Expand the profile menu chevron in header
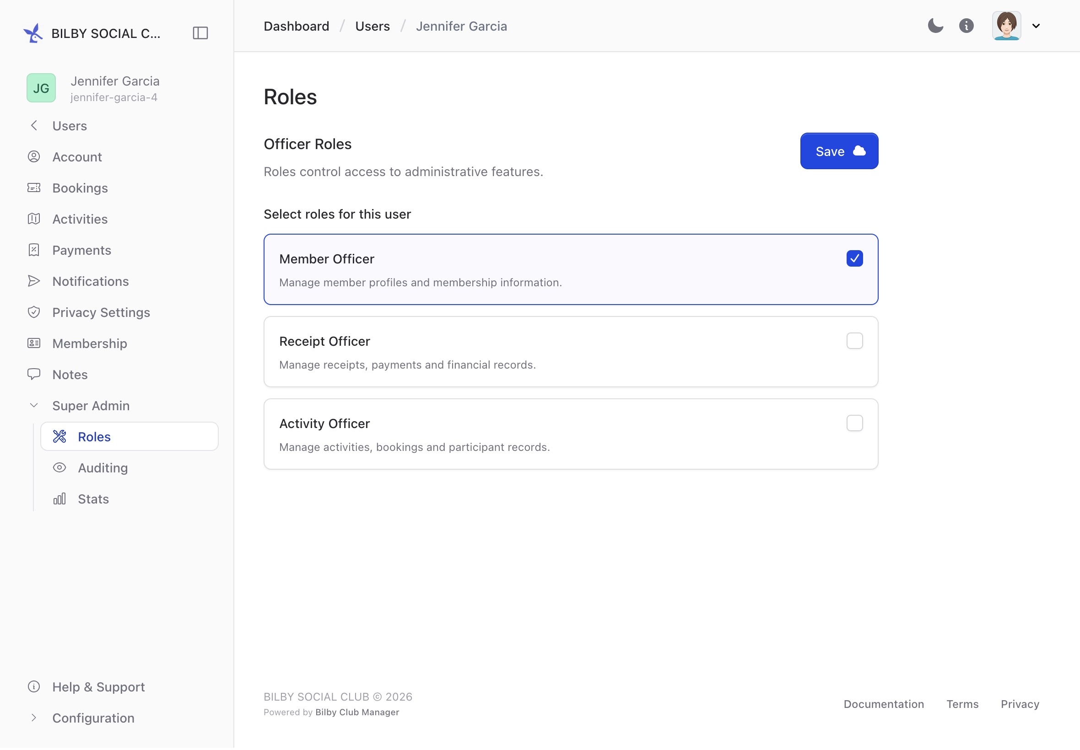This screenshot has height=750, width=1080. point(1036,26)
